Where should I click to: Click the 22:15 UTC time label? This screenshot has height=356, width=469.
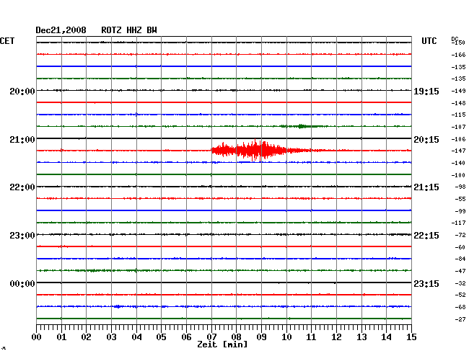(x=426, y=236)
